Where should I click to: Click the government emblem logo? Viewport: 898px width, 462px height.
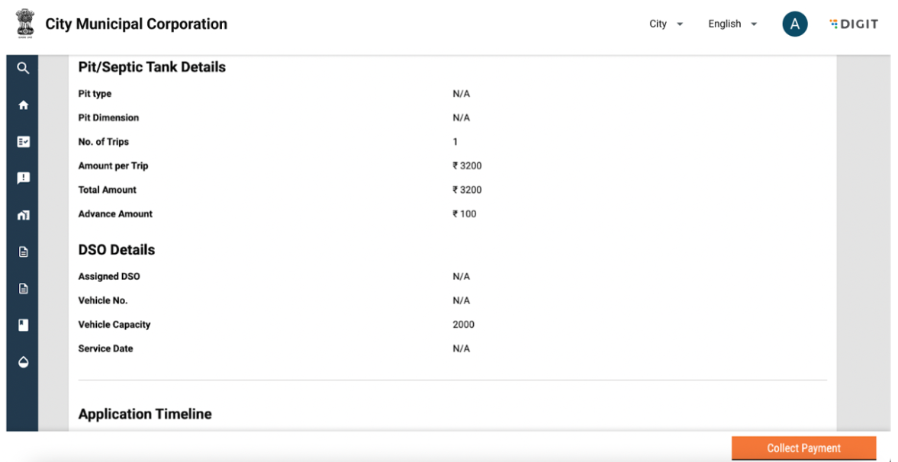pyautogui.click(x=25, y=24)
